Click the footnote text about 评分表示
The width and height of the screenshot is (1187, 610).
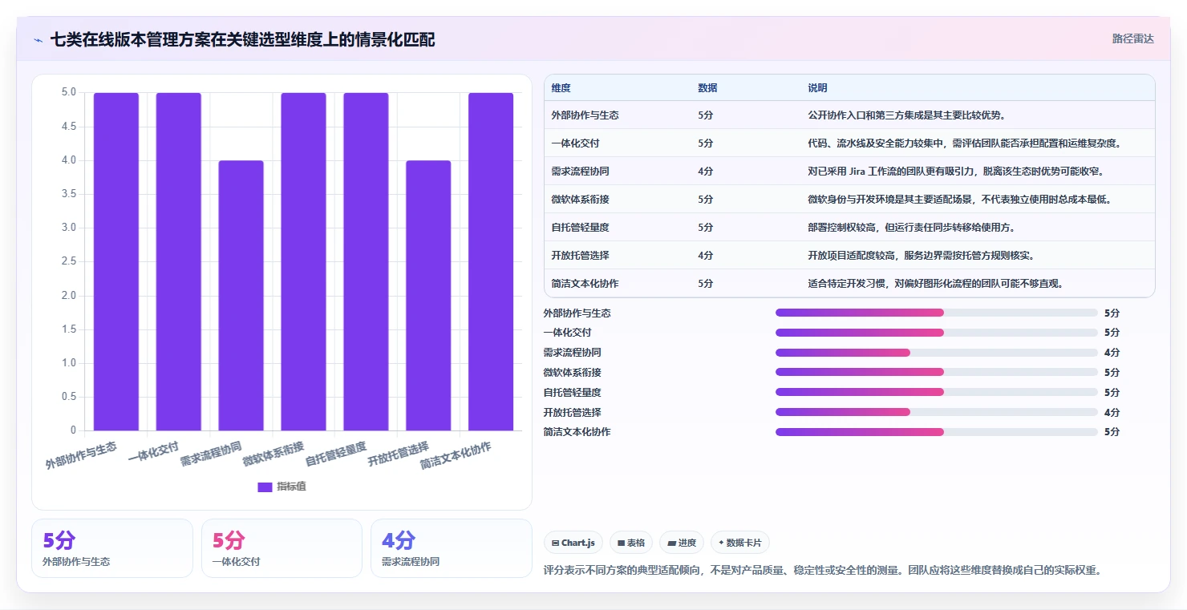(x=822, y=571)
